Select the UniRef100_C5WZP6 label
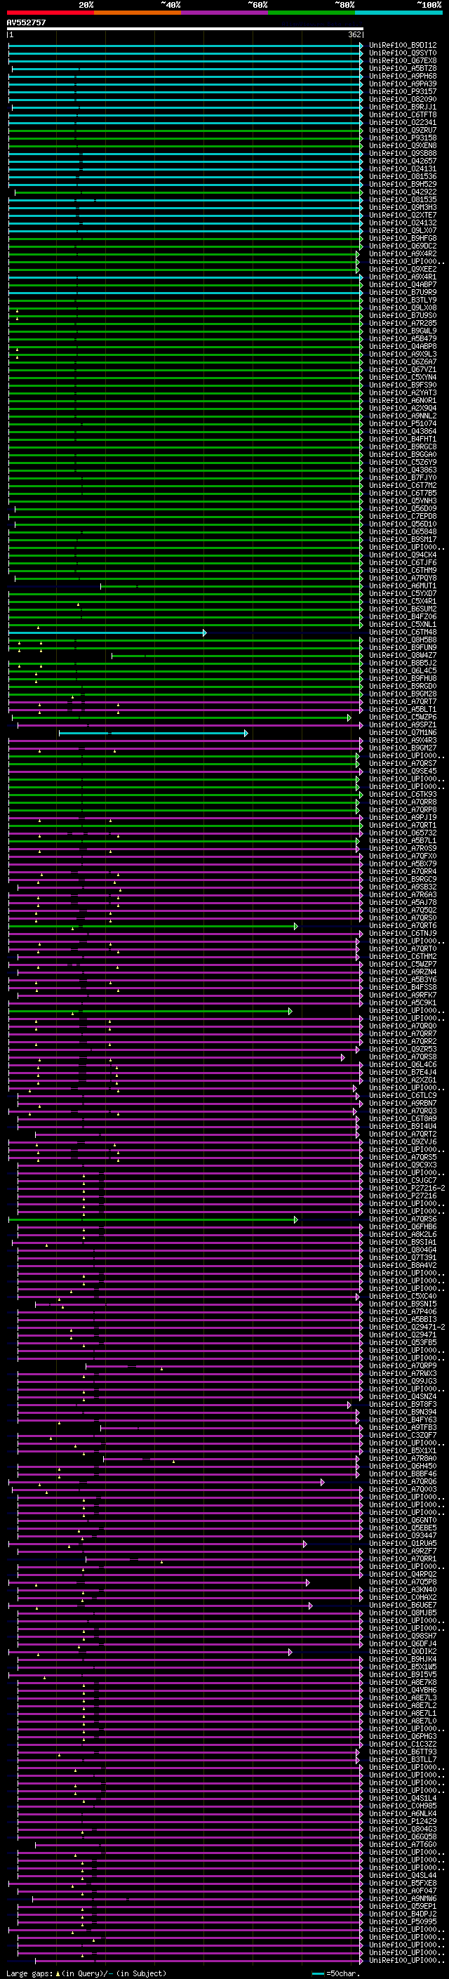 [402, 717]
